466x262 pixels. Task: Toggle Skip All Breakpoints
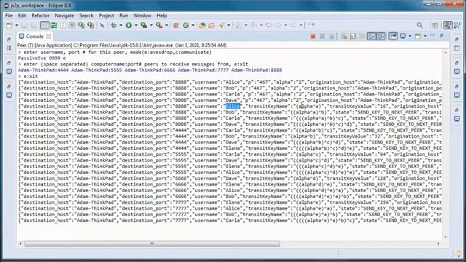pos(102,25)
